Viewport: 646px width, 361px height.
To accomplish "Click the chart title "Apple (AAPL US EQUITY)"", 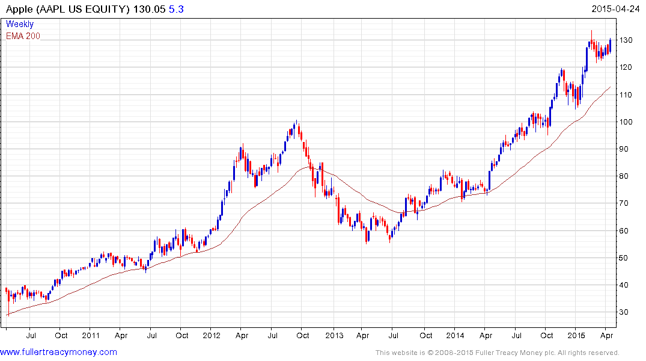I will (68, 9).
